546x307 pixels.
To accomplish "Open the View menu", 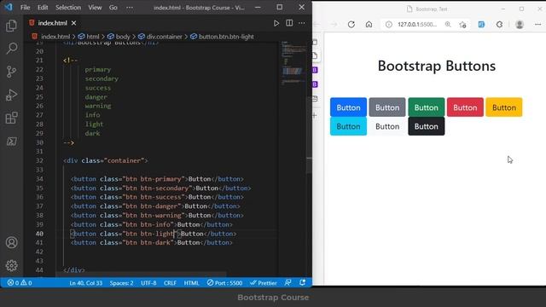I will (x=95, y=8).
